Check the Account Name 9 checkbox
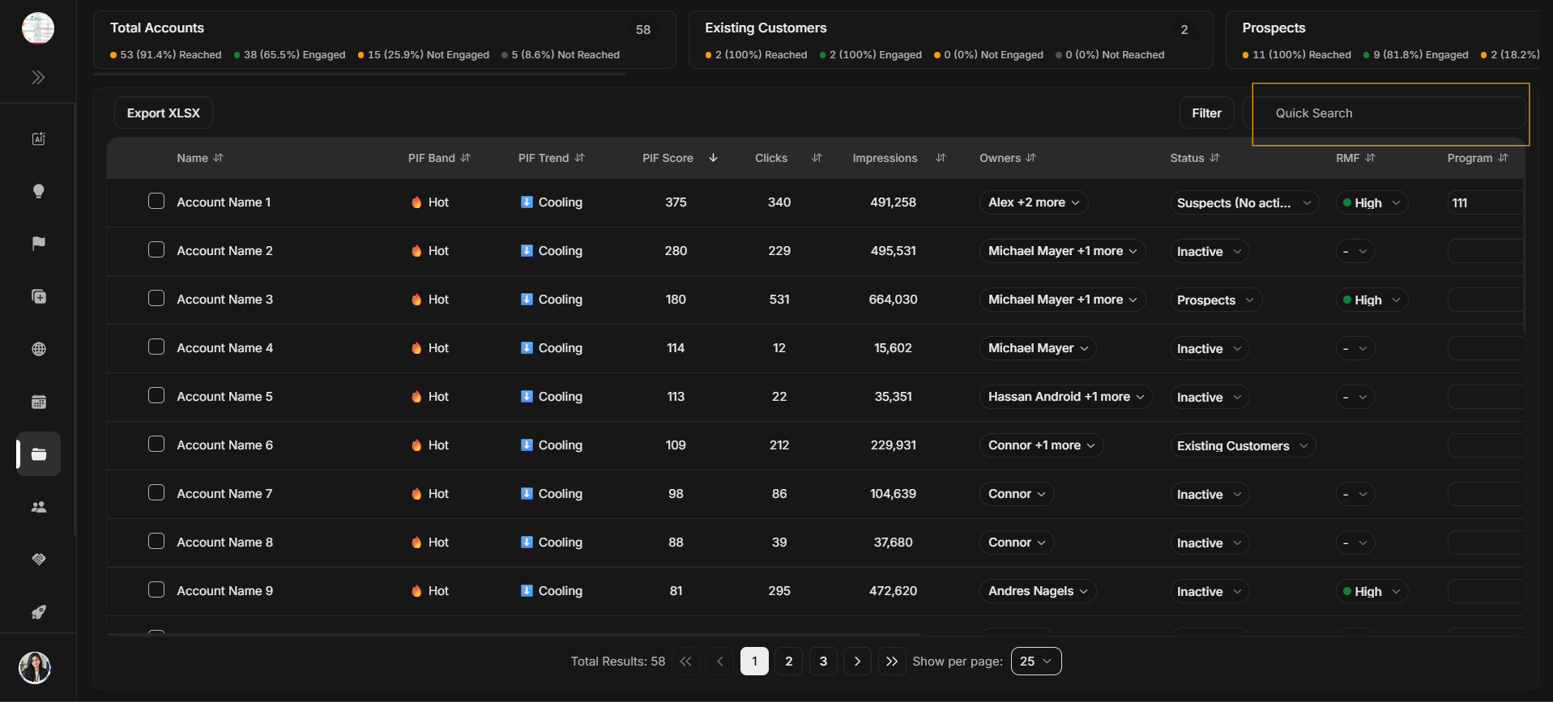 point(156,589)
